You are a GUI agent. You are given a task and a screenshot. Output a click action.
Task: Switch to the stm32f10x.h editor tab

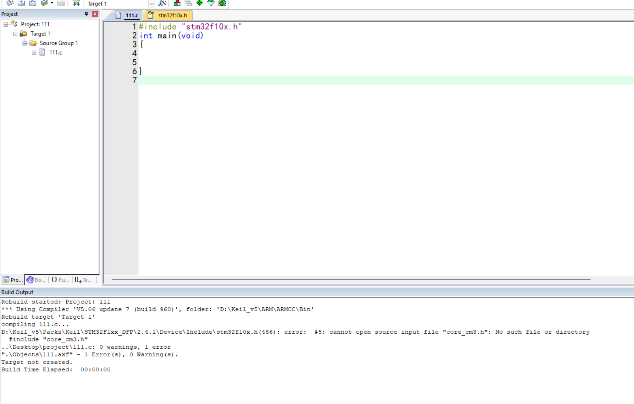click(172, 15)
